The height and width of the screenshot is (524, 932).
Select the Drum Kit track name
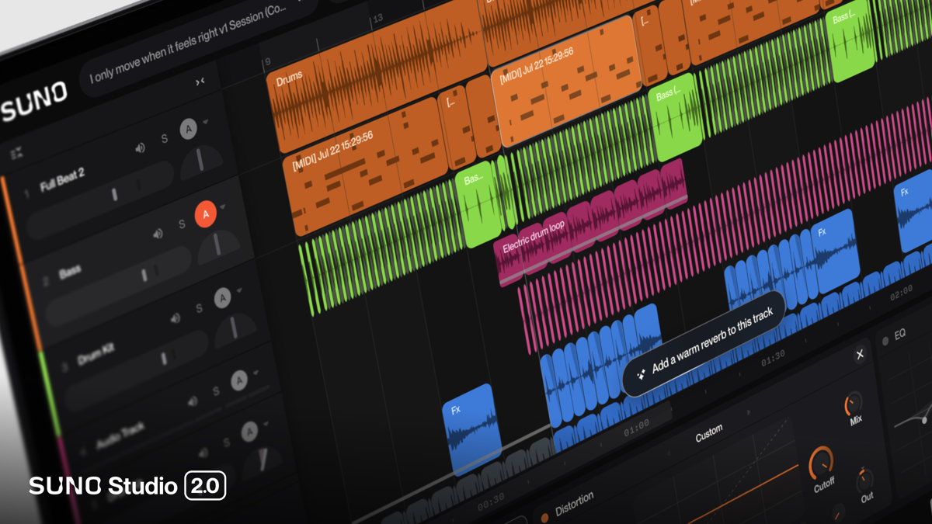click(96, 356)
